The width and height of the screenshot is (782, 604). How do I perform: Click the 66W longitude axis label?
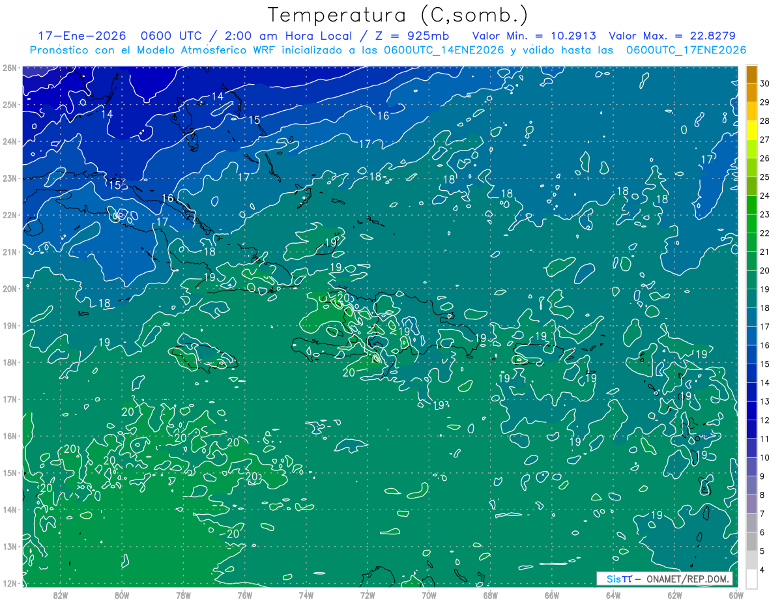pyautogui.click(x=552, y=595)
